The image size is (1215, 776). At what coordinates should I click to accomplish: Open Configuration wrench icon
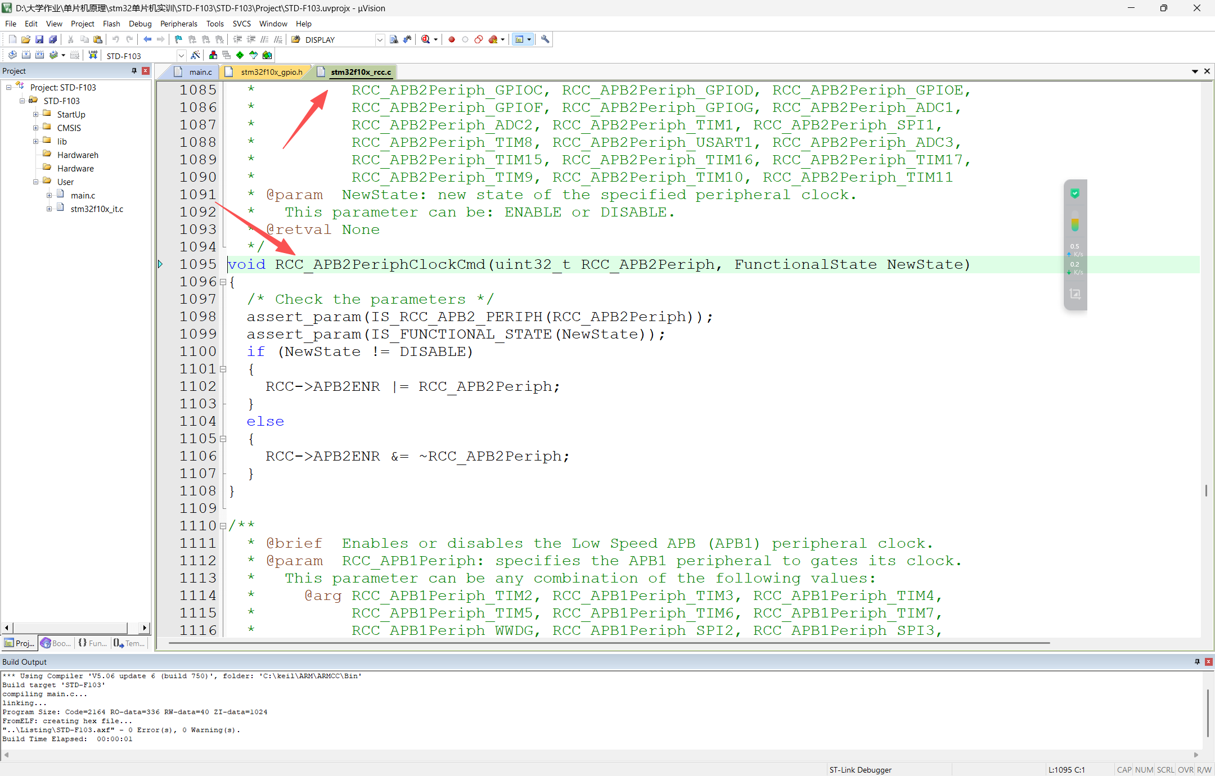click(544, 39)
